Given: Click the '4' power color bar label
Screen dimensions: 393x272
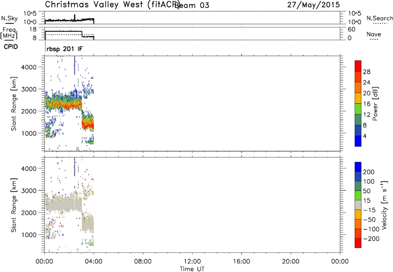Looking at the screenshot, I should click(365, 136).
